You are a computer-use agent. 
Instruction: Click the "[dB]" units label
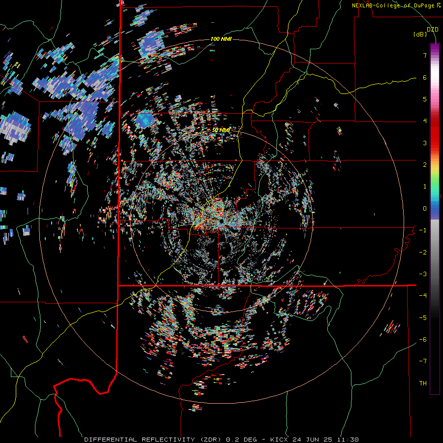click(x=420, y=34)
